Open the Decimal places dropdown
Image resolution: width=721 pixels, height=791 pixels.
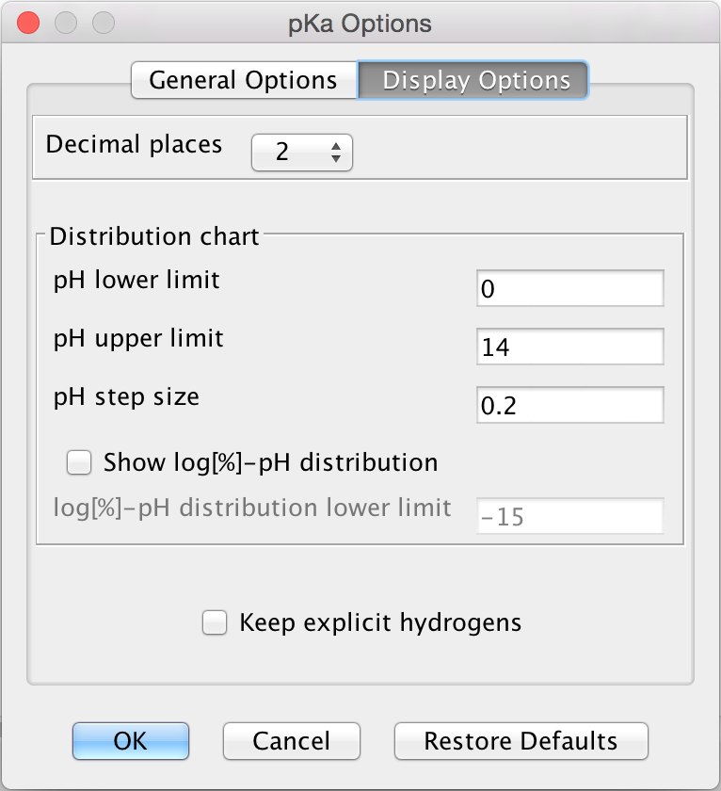point(301,153)
